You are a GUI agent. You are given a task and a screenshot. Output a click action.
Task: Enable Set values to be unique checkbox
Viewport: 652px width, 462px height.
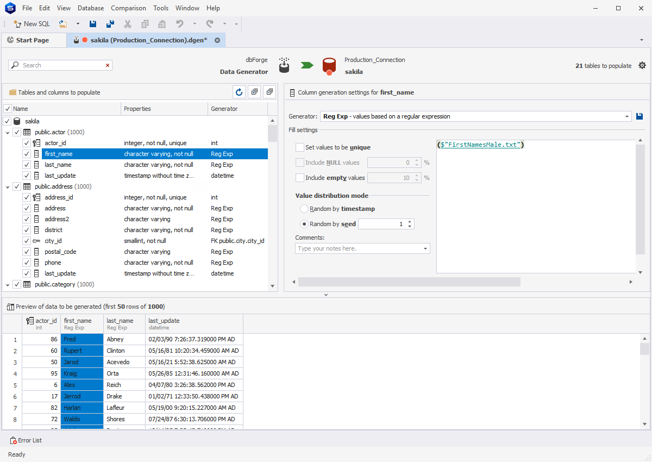tap(300, 147)
